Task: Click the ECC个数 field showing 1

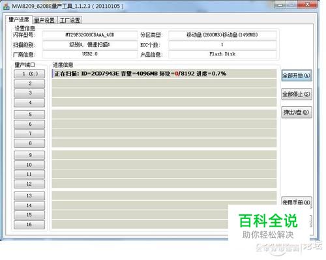Action: (222, 45)
